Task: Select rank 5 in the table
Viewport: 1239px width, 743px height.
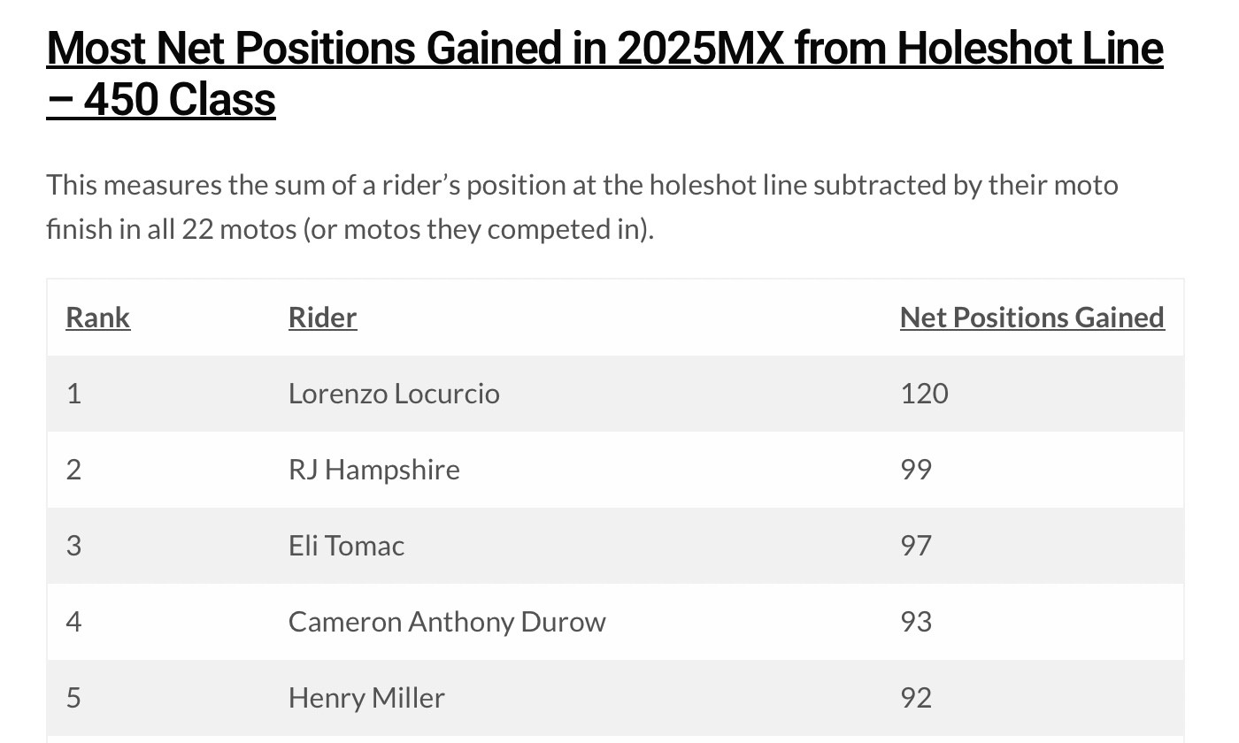Action: 73,698
